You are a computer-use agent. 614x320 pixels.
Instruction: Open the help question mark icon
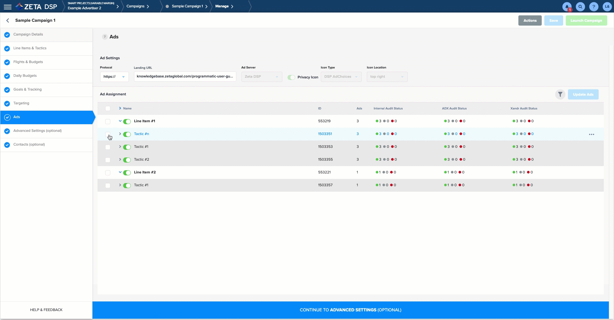[594, 7]
